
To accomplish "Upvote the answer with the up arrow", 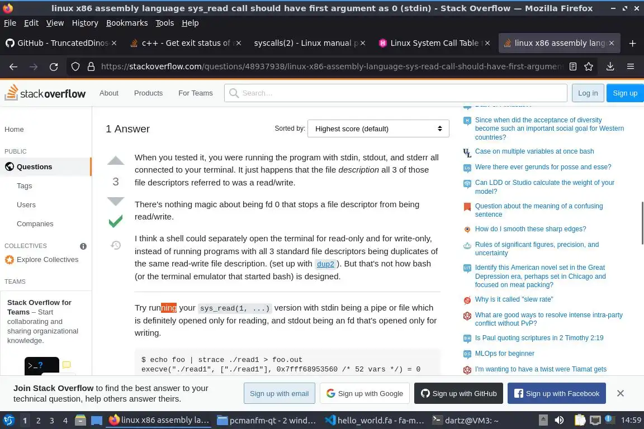I will click(x=116, y=160).
